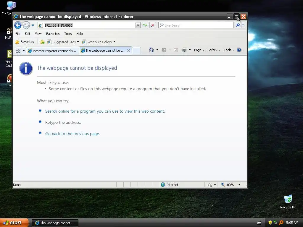Click 'Done' status bar text

(x=17, y=185)
